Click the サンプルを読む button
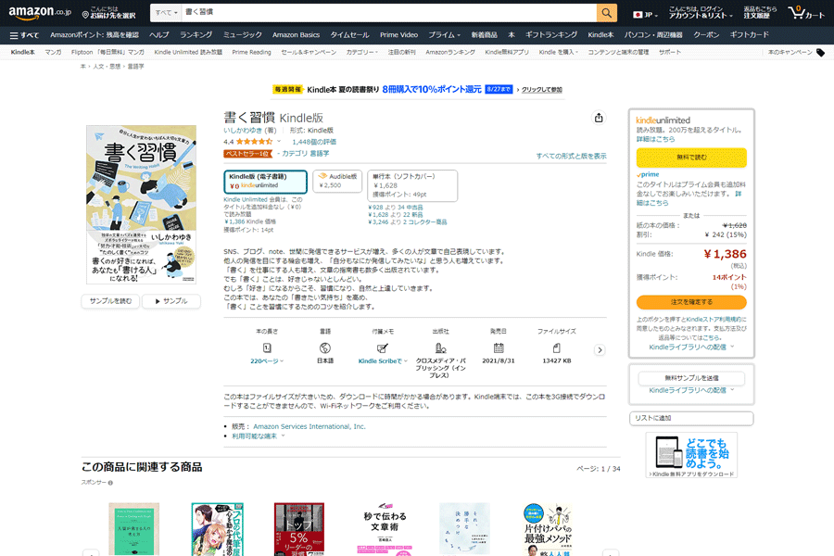This screenshot has width=834, height=556. tap(112, 301)
